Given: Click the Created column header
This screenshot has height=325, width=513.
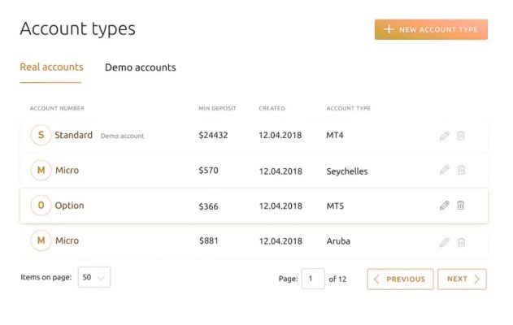Looking at the screenshot, I should click(272, 108).
